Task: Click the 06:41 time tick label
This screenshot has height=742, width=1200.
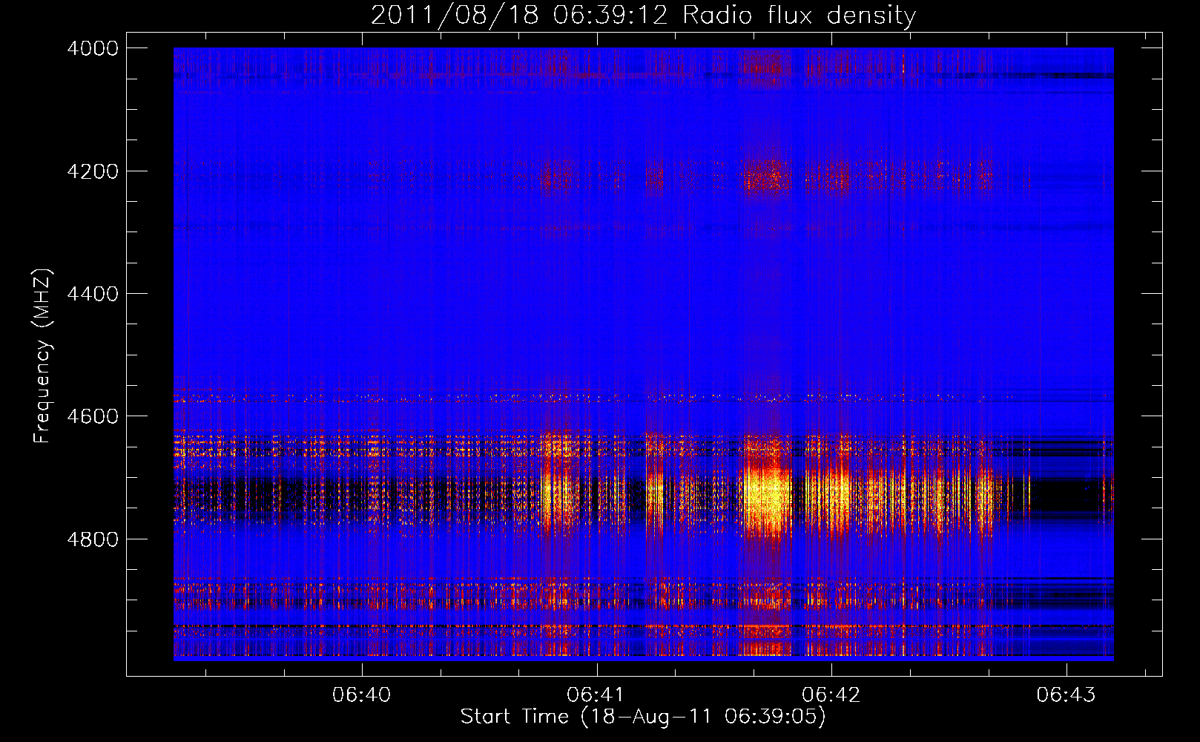Action: tap(596, 695)
